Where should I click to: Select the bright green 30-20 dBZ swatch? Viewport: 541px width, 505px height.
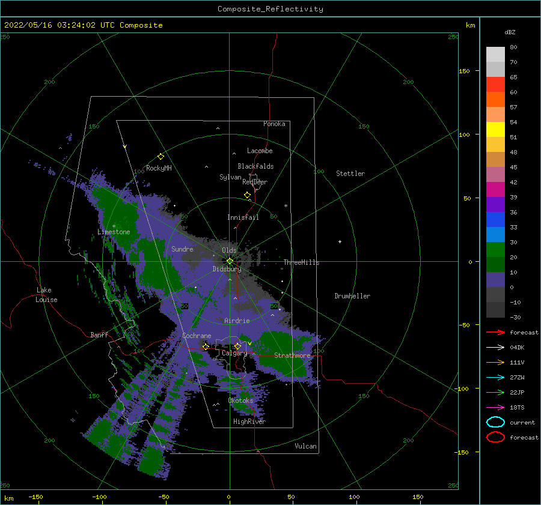(x=495, y=250)
